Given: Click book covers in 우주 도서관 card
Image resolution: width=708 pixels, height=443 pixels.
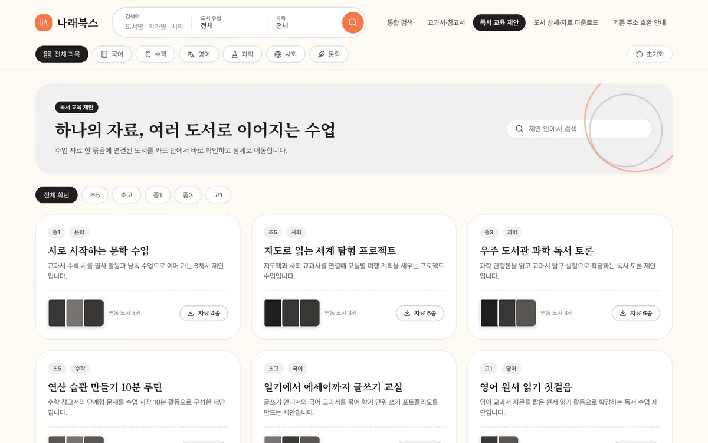Looking at the screenshot, I should click(x=508, y=313).
